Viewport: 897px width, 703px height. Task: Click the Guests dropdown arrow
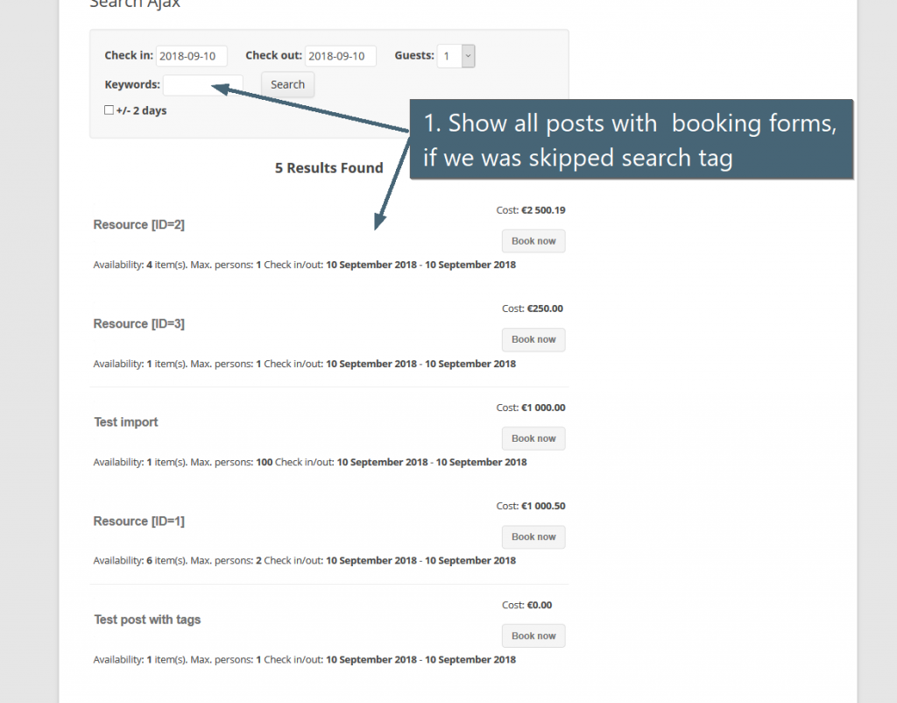tap(467, 55)
